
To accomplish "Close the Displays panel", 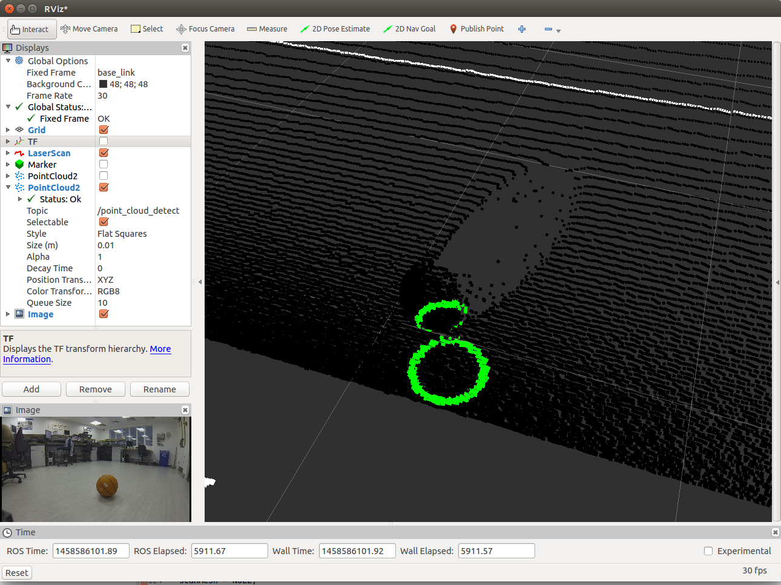I will point(185,48).
